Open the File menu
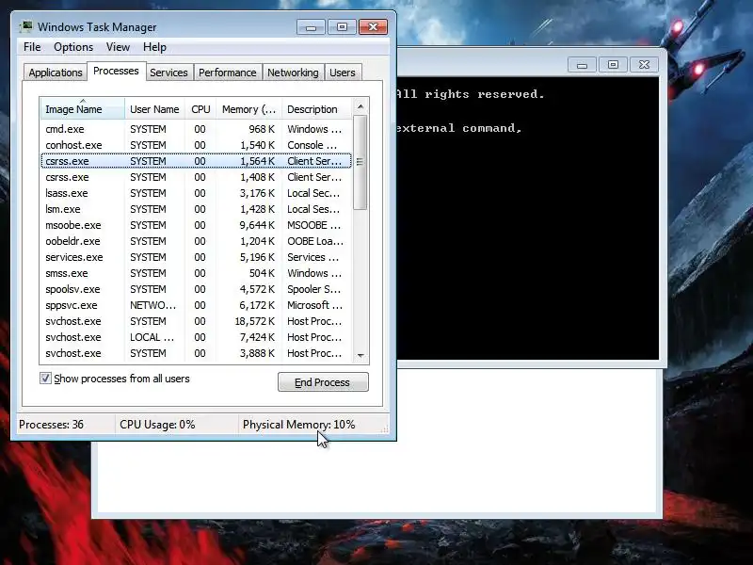This screenshot has width=753, height=565. point(32,47)
